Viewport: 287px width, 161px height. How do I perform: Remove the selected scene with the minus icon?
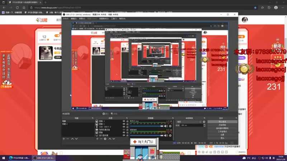point(68,139)
